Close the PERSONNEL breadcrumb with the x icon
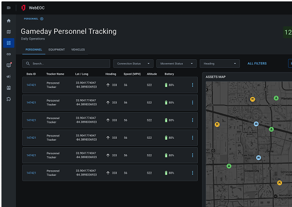Viewport: 292px width, 207px height. pos(41,19)
